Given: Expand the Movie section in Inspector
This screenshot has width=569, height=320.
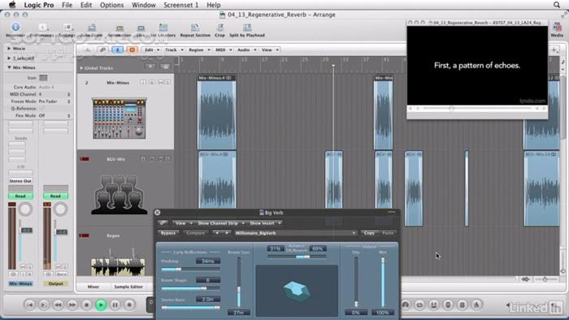Looking at the screenshot, I should (9, 48).
